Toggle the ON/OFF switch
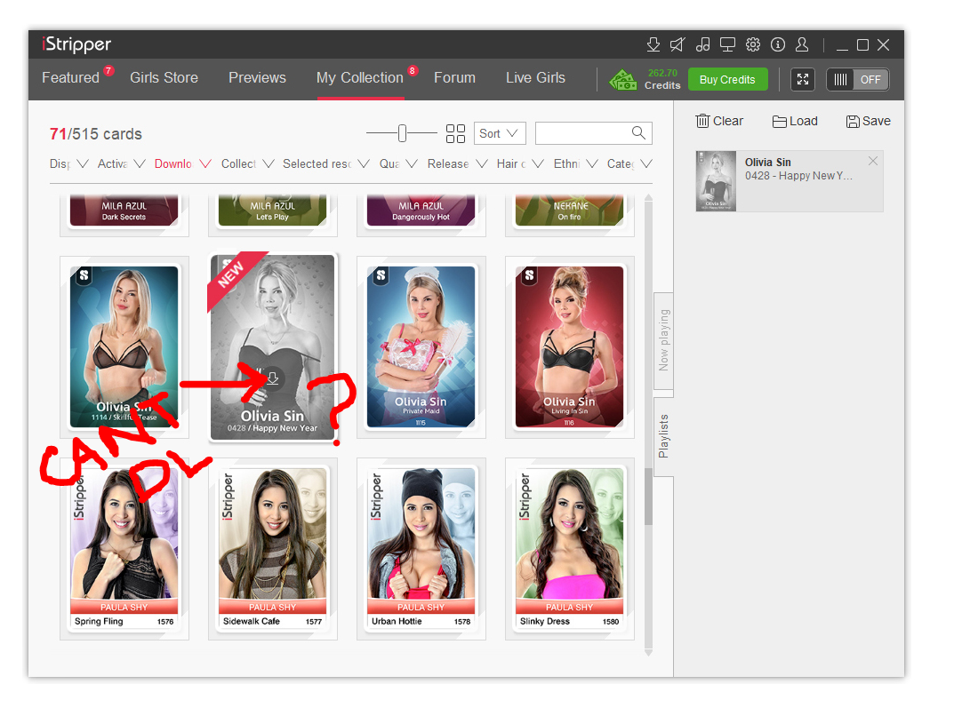Viewport: 962px width, 724px height. coord(855,79)
